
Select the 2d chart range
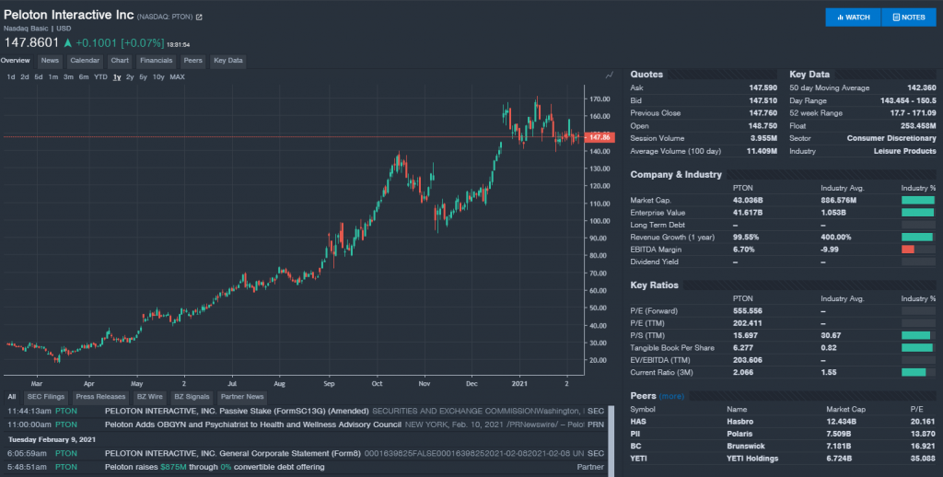pos(25,77)
